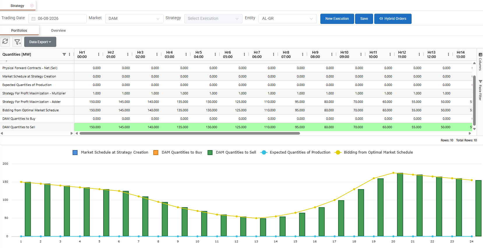Click the Total Rows: 10 status text

point(466,140)
